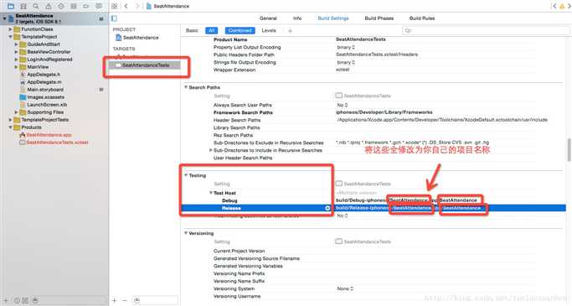The image size is (572, 306).
Task: Collapse the Search Paths section
Action: (x=186, y=87)
